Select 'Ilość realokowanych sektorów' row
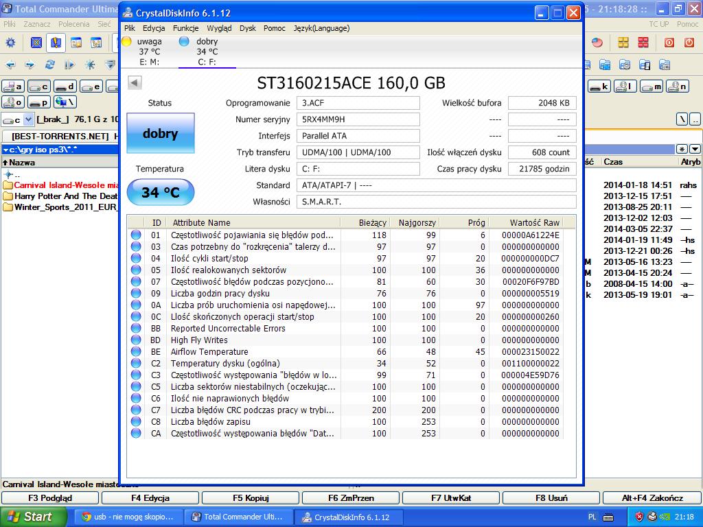The image size is (703, 527). click(x=345, y=270)
